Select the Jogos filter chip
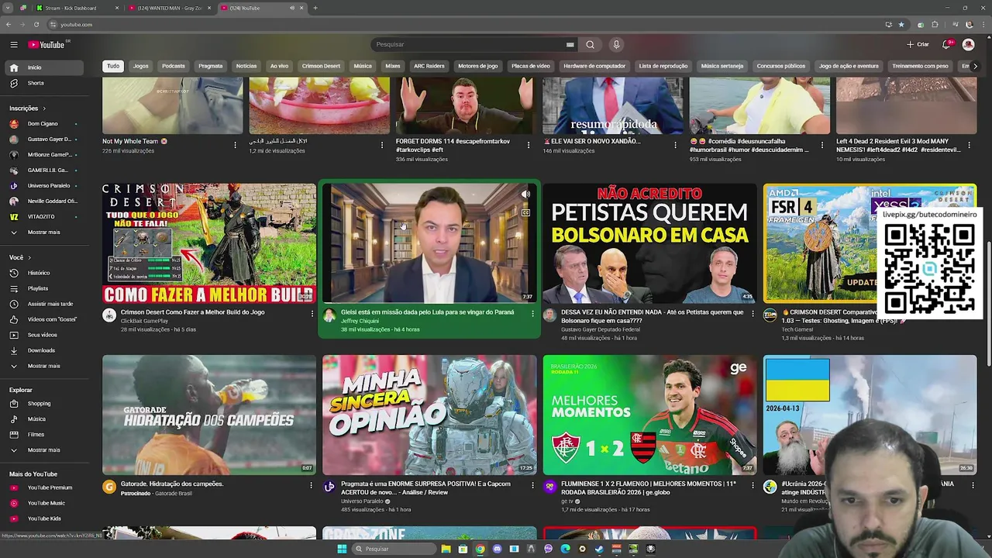The image size is (992, 558). click(140, 66)
